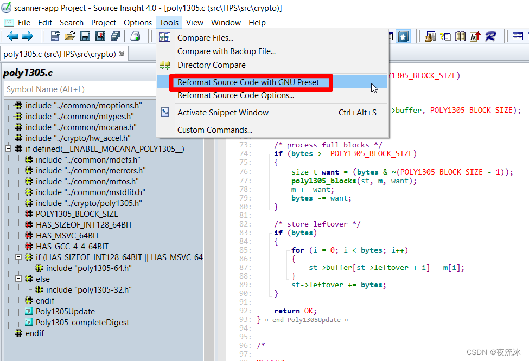Click the question mark symbol info icon
This screenshot has height=361, width=529.
pos(445,36)
